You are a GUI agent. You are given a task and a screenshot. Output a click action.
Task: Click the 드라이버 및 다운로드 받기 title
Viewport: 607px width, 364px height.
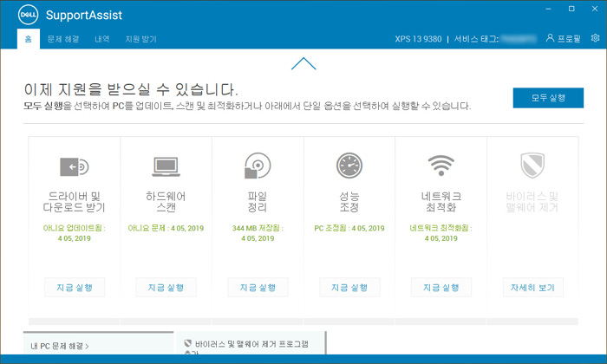point(75,202)
